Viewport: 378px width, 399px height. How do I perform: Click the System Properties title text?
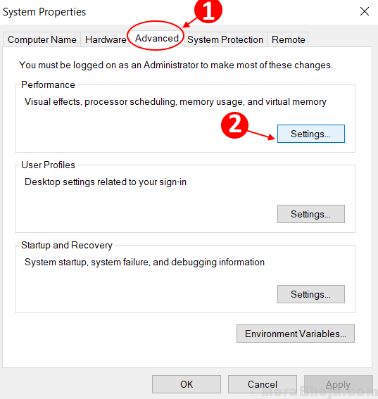(x=44, y=12)
